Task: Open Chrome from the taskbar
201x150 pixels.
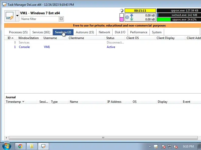Action: [20, 146]
